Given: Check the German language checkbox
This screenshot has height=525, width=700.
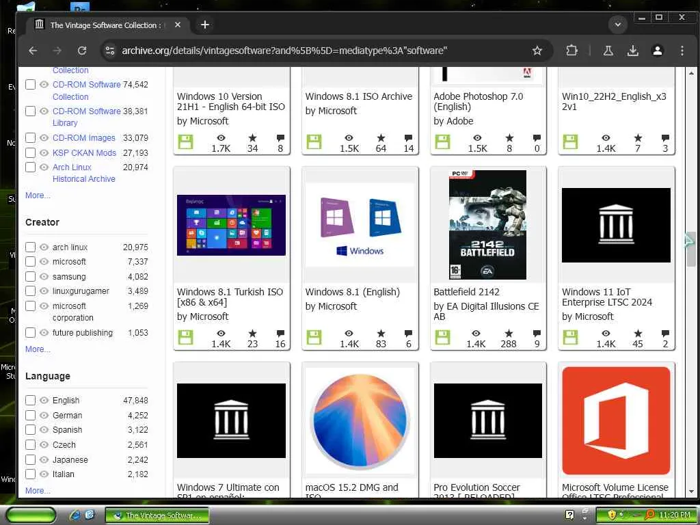Looking at the screenshot, I should coord(30,415).
